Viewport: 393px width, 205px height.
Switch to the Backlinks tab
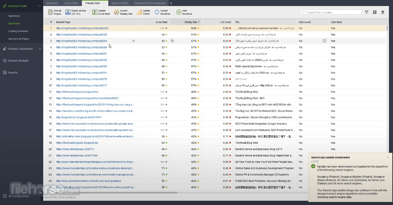(x=52, y=3)
